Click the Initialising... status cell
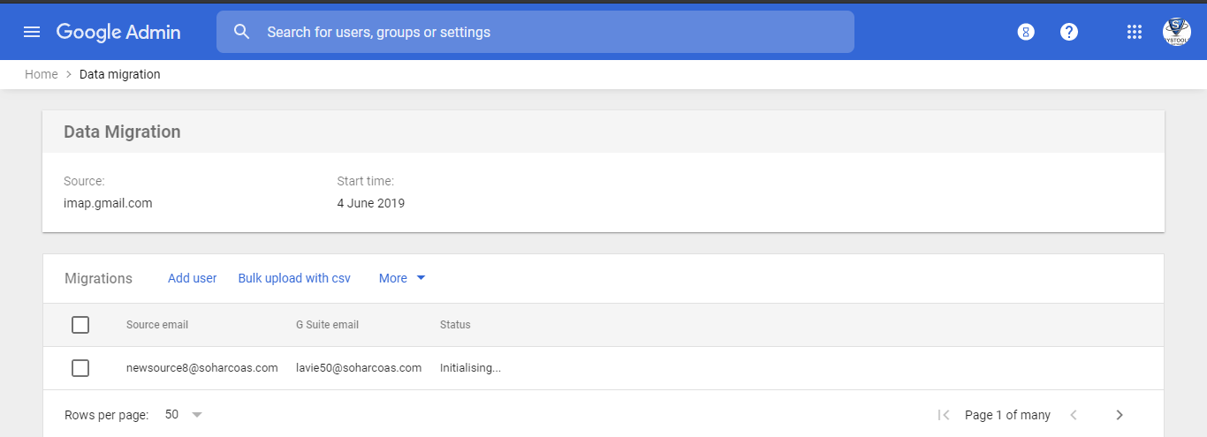The image size is (1207, 437). pos(470,368)
